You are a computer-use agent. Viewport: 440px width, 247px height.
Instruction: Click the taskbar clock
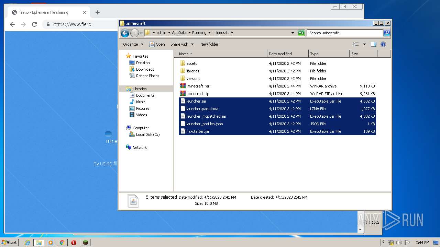[x=422, y=243]
